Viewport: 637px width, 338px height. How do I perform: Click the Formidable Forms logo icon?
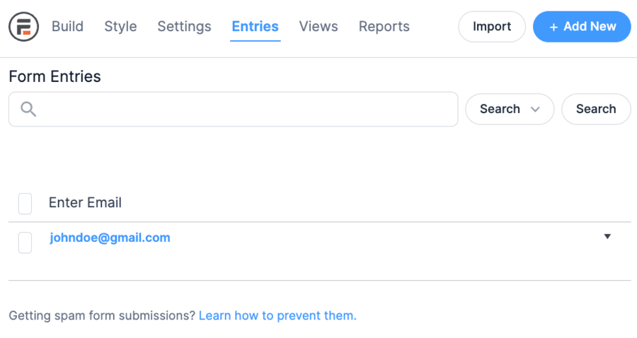pos(23,27)
